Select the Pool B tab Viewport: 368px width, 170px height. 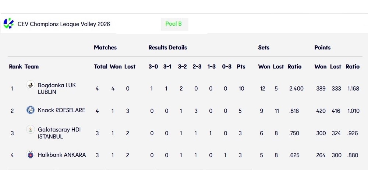[x=174, y=24]
